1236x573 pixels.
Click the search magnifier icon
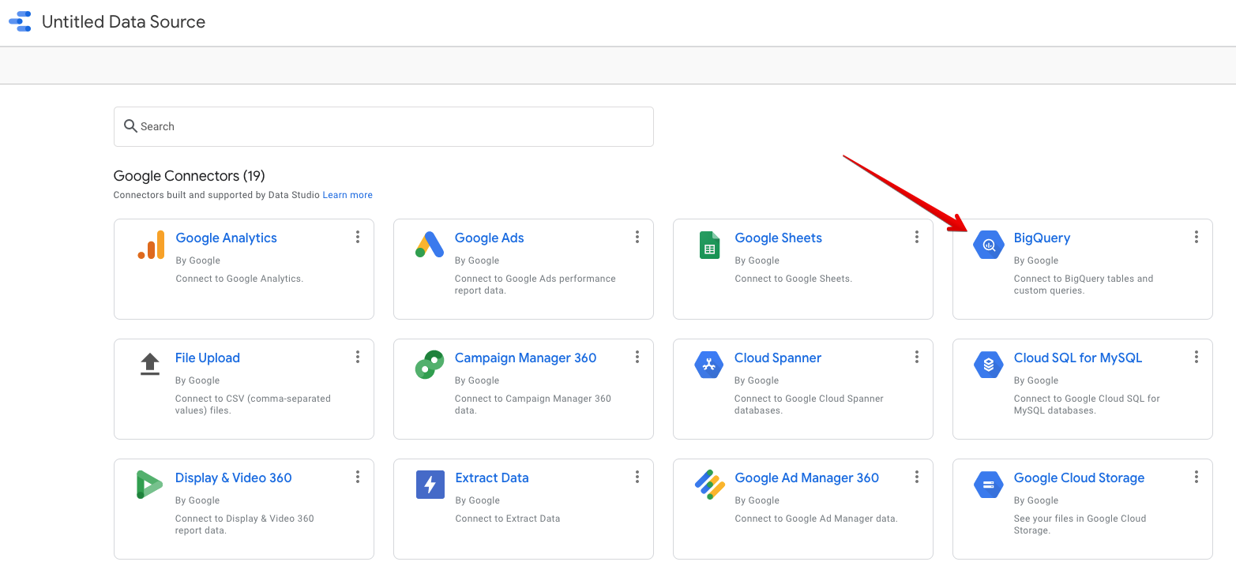130,126
